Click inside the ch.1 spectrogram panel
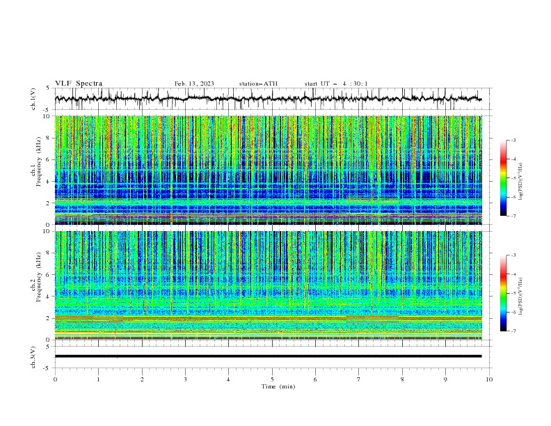Image resolution: width=551 pixels, height=426 pixels. click(x=268, y=170)
